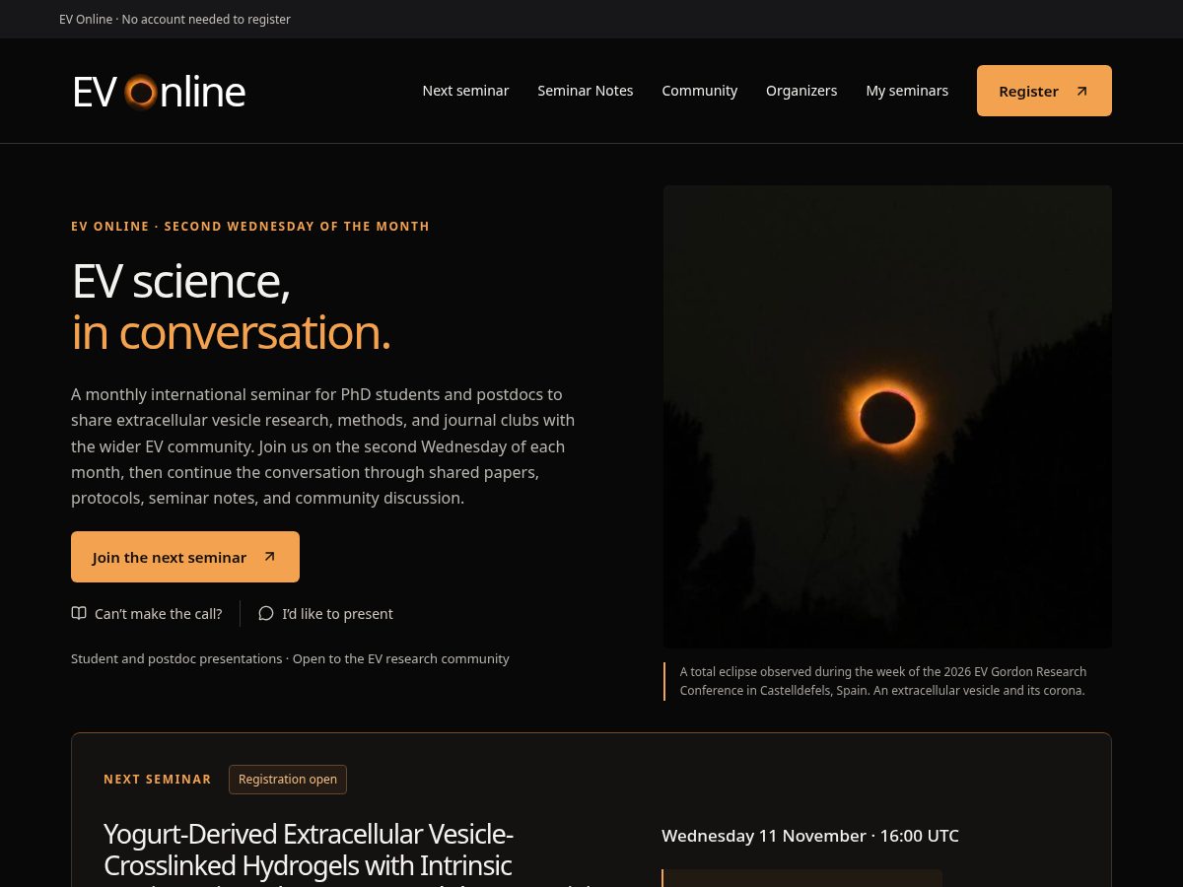Open My seminars in the navigation
The width and height of the screenshot is (1183, 887).
click(907, 91)
